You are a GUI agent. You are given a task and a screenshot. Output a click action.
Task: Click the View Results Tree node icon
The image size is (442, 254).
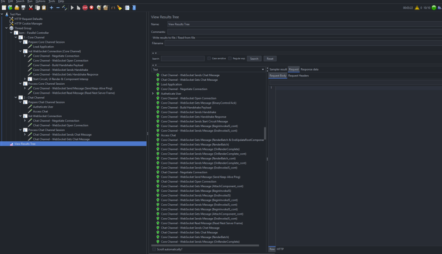[x=11, y=144]
